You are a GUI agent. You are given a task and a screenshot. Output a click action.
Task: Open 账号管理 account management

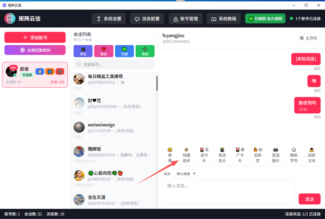tap(186, 19)
